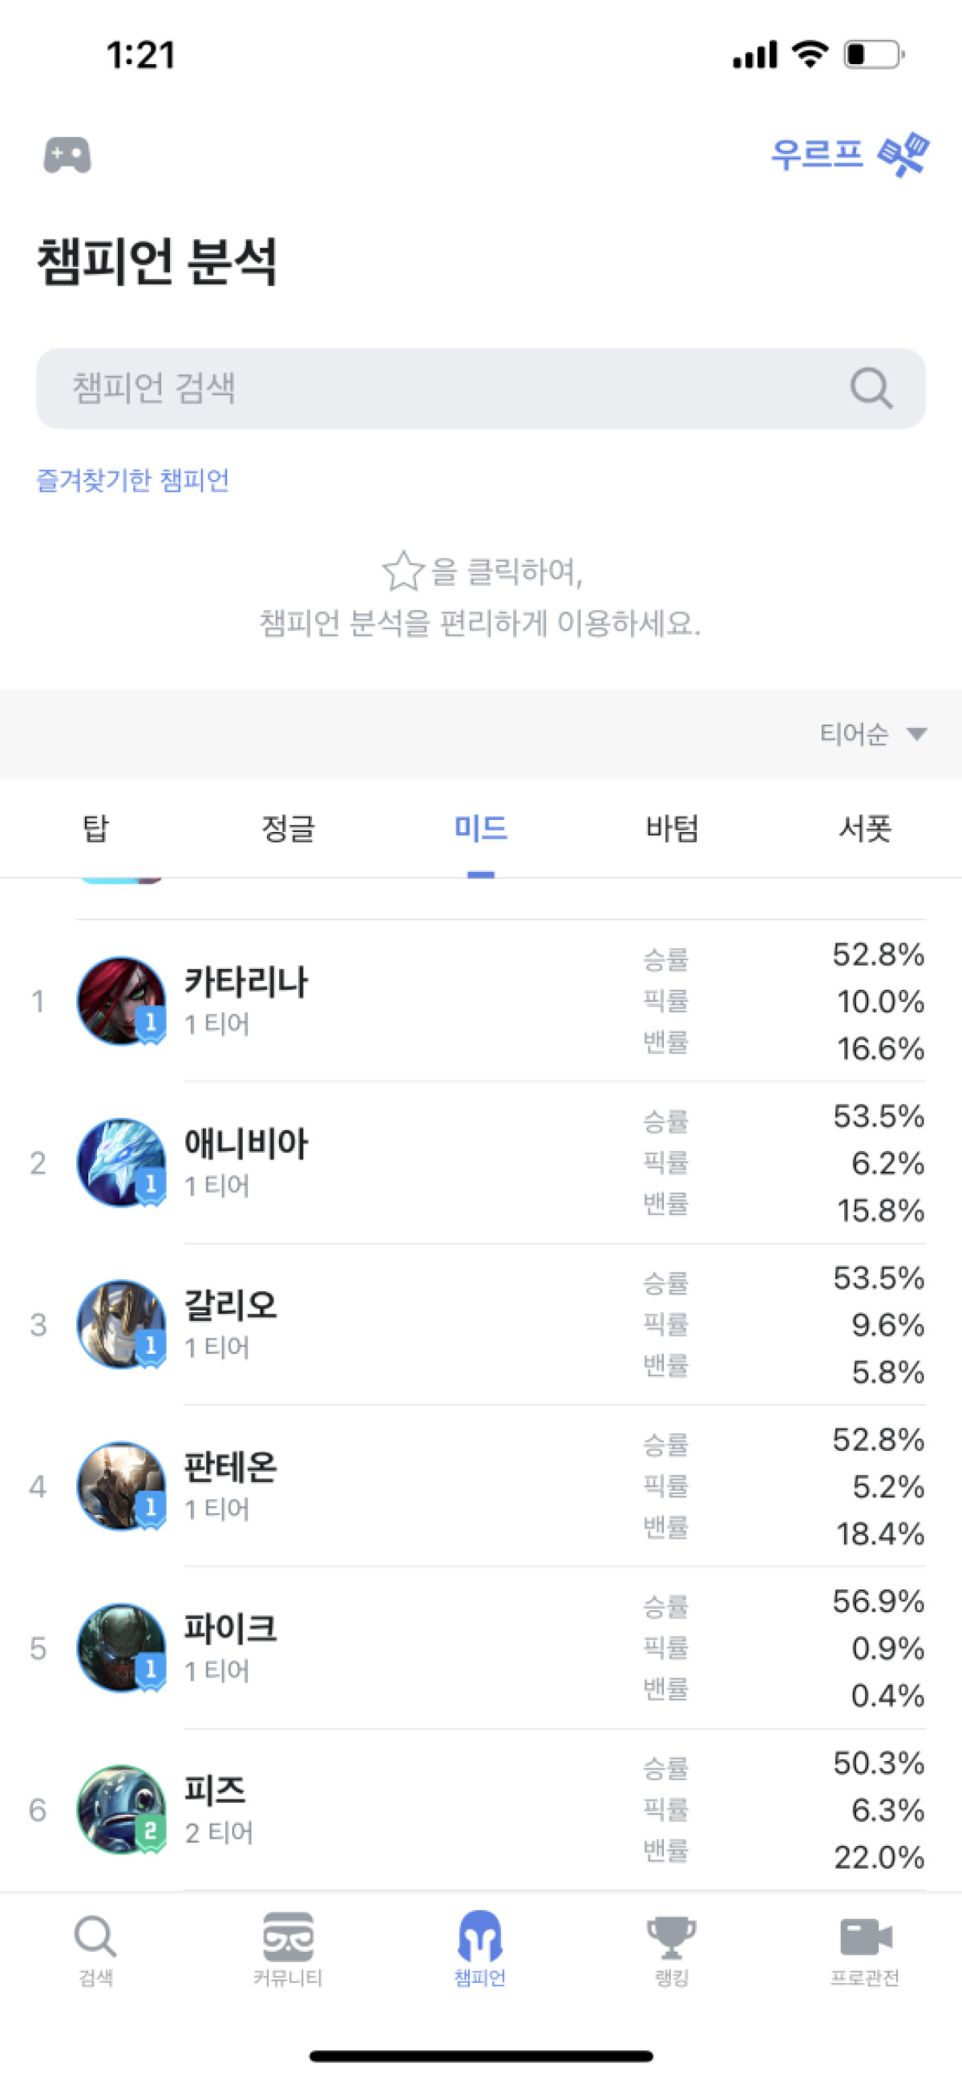Select the 서폿 lane tab
Image resolution: width=962 pixels, height=2080 pixels.
coord(864,829)
